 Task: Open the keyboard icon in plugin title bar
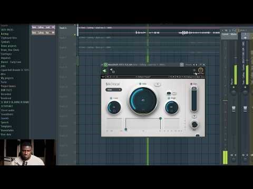[182, 65]
